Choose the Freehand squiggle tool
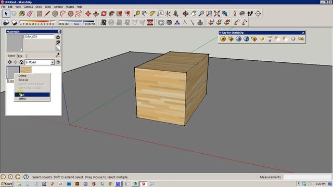 click(79, 14)
